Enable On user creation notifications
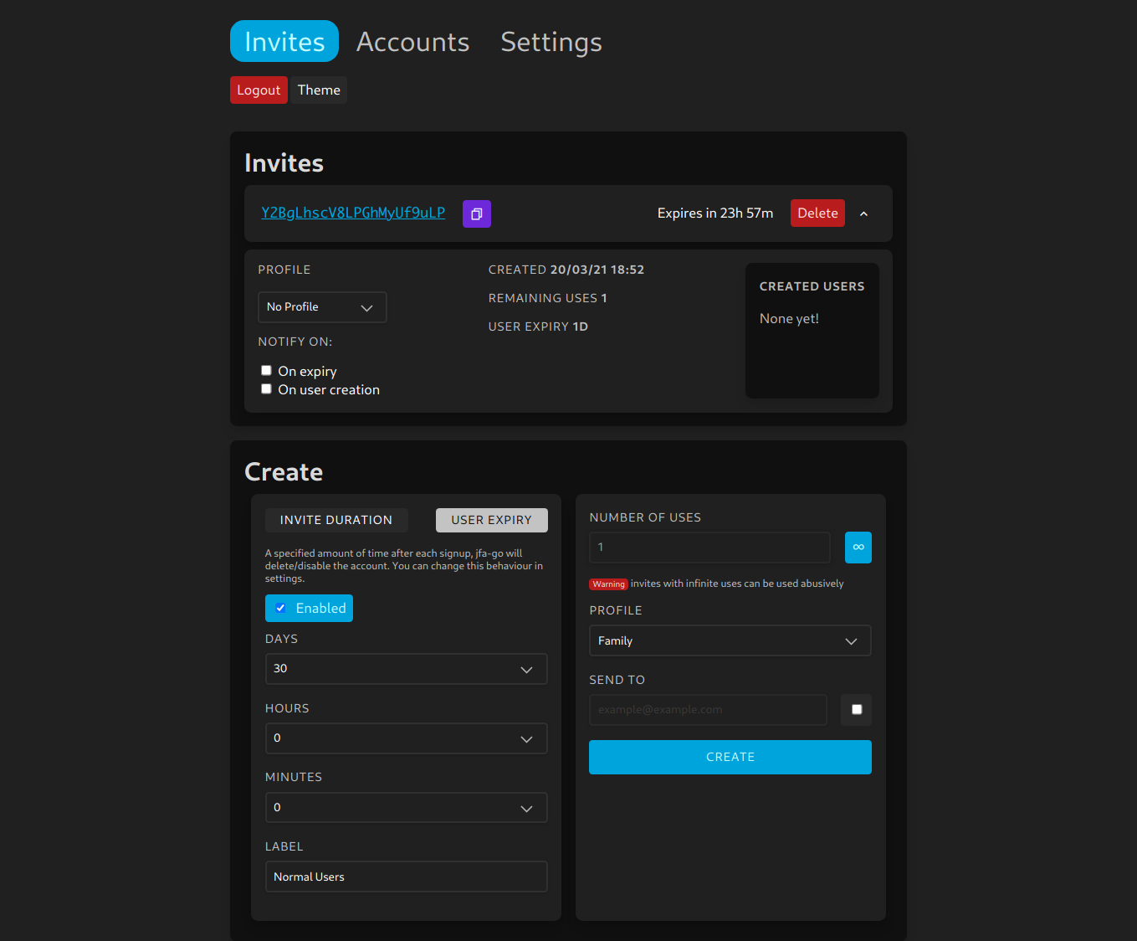 tap(266, 388)
